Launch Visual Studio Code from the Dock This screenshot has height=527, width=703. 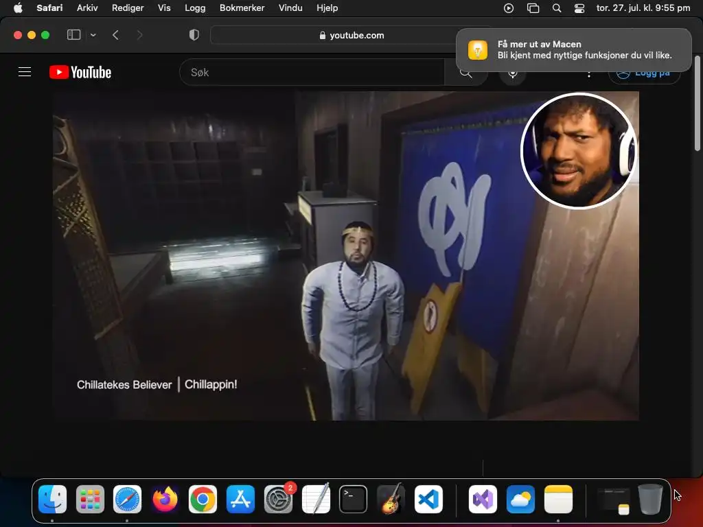428,500
